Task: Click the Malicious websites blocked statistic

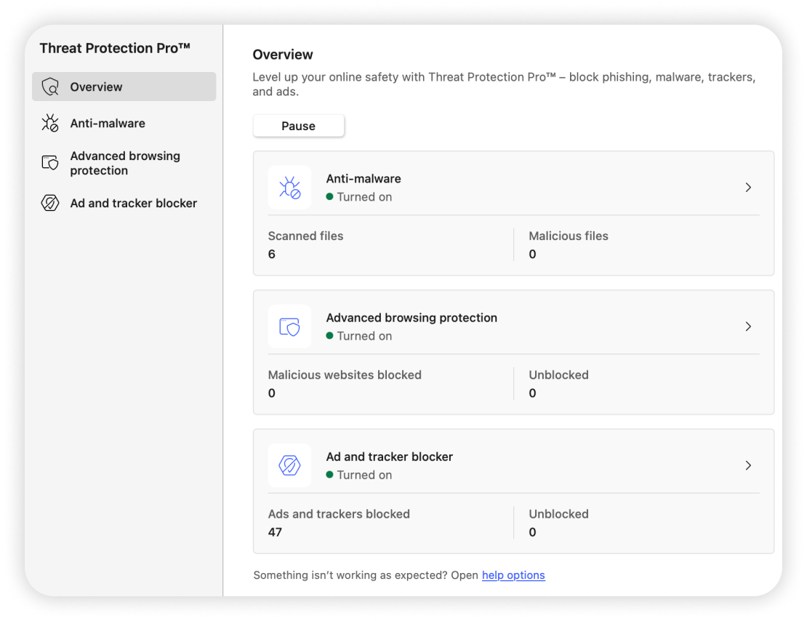Action: point(345,375)
